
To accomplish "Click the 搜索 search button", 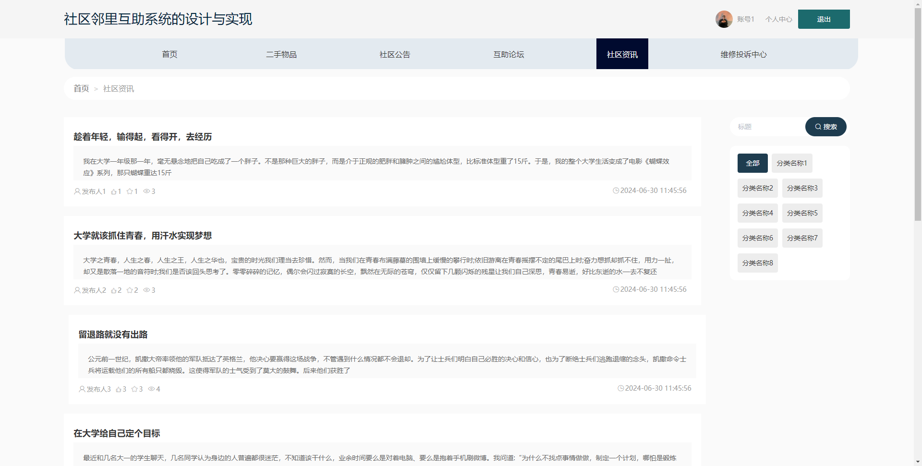I will point(825,127).
